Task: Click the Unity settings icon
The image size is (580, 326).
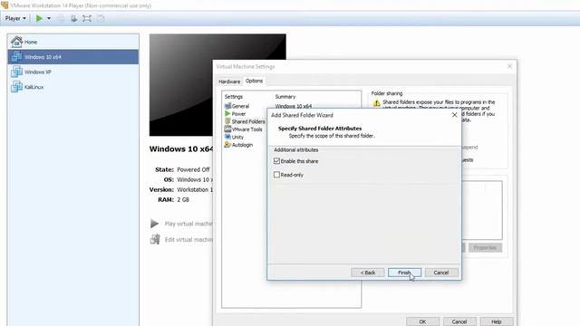Action: (x=227, y=137)
